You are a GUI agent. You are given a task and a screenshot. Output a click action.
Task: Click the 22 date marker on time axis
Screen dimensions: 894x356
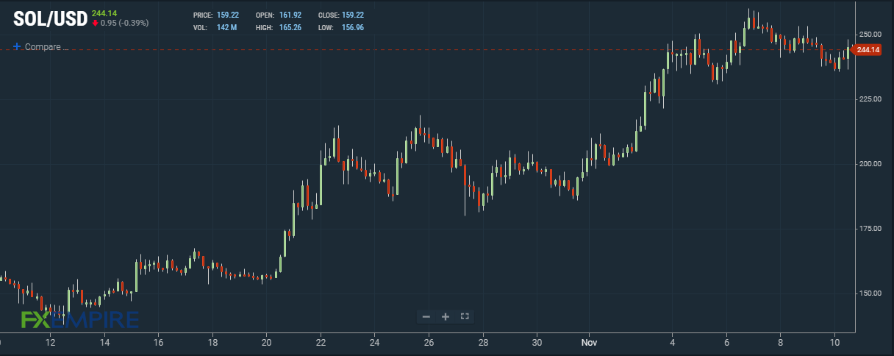click(321, 342)
